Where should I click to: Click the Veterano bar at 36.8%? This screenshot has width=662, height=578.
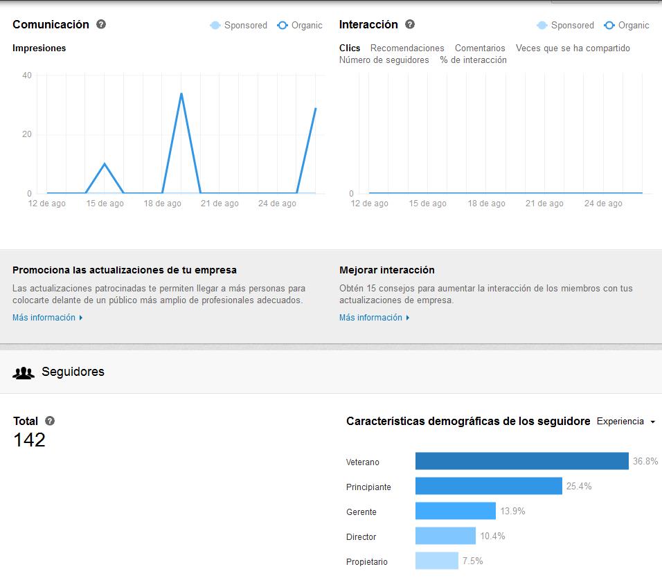[523, 462]
